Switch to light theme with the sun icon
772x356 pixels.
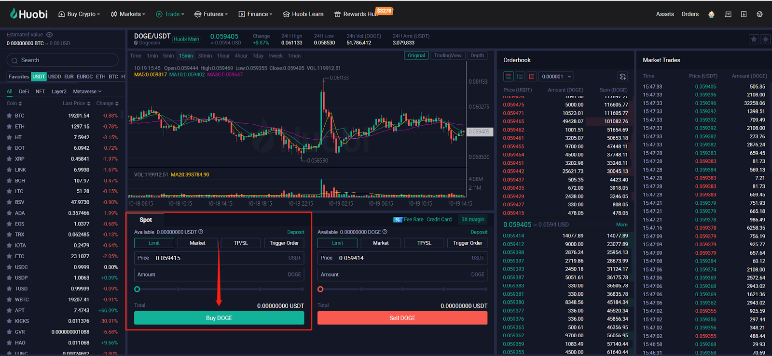(765, 40)
